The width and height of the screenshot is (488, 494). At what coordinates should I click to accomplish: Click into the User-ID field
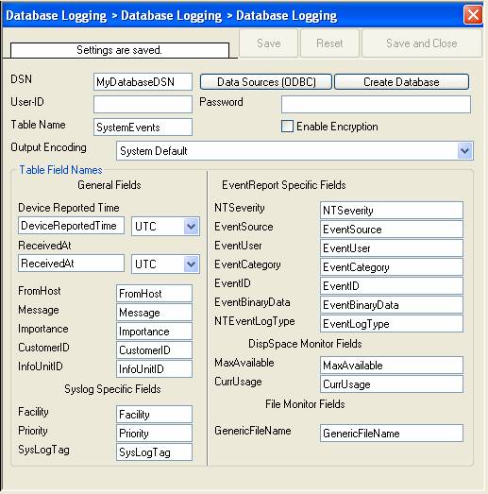click(x=143, y=104)
